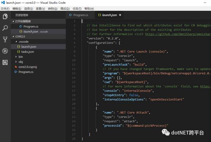Click ".NET Core Launch (console)" name value

[x=142, y=52]
